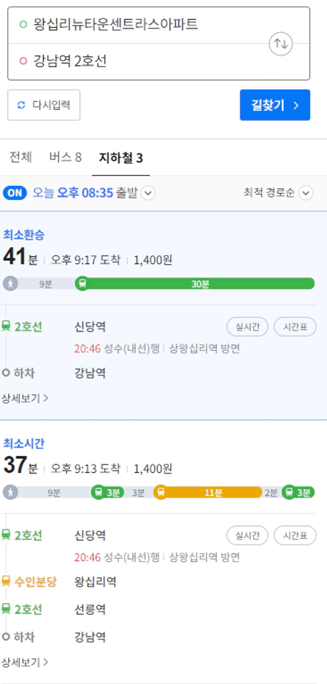Expand 상세보기 under 최소환승 route
327x684 pixels.
pyautogui.click(x=25, y=398)
